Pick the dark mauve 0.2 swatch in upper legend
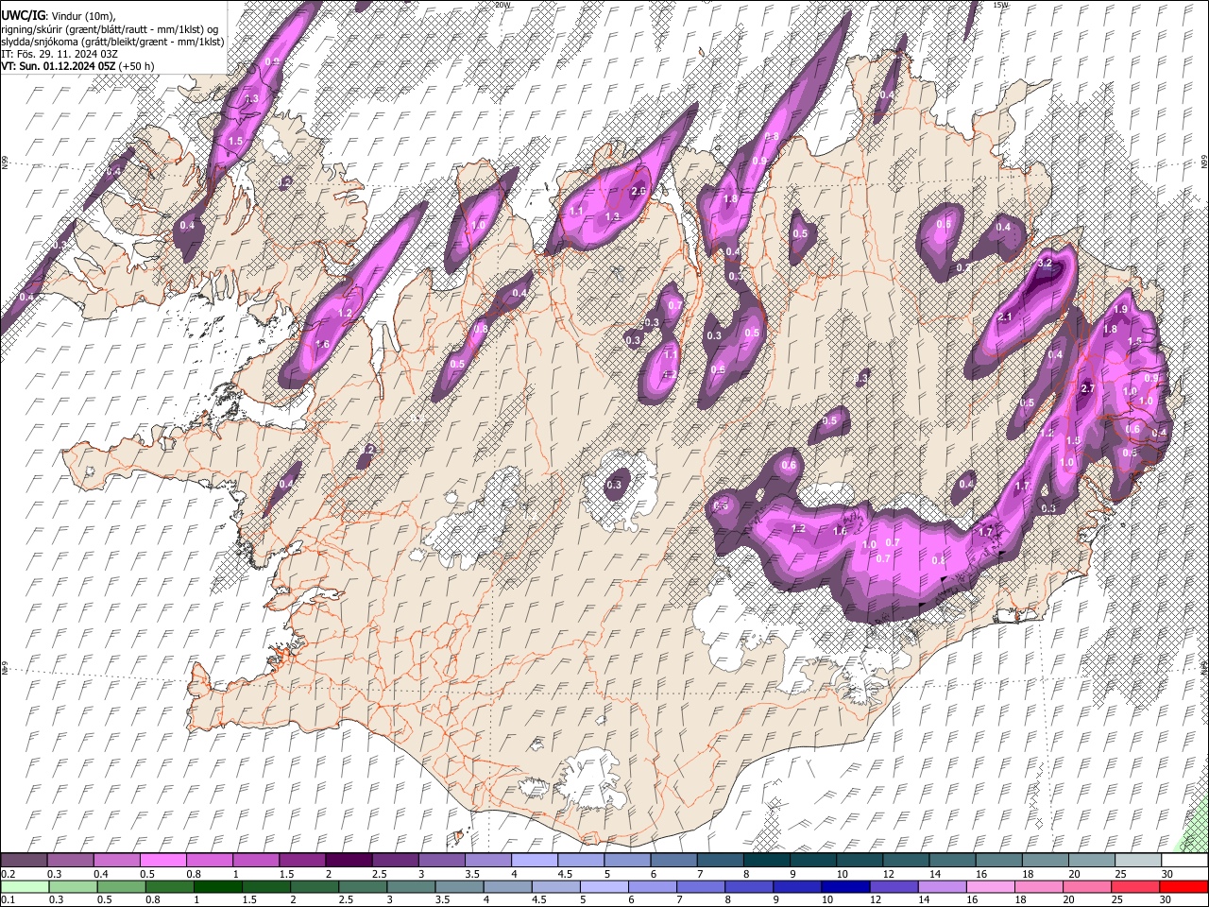1209x907 pixels. coord(24,861)
